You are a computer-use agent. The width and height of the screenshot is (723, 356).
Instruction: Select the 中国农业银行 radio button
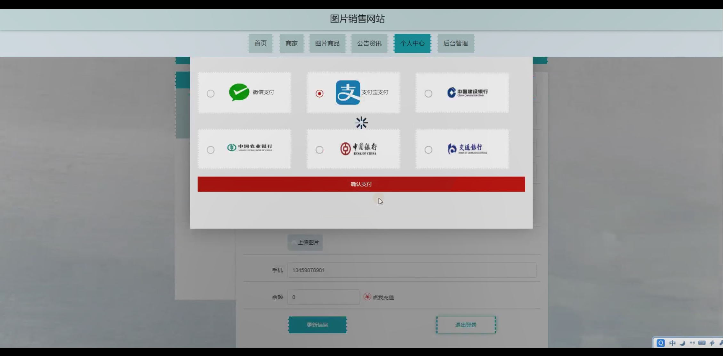click(x=210, y=150)
